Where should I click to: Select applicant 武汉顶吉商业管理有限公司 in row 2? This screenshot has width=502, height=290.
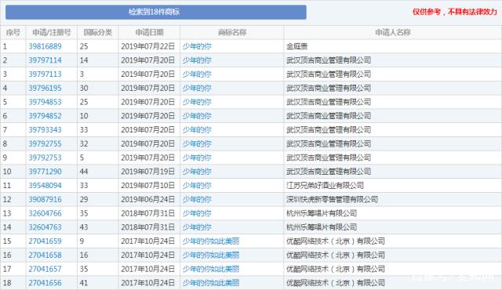pyautogui.click(x=329, y=60)
